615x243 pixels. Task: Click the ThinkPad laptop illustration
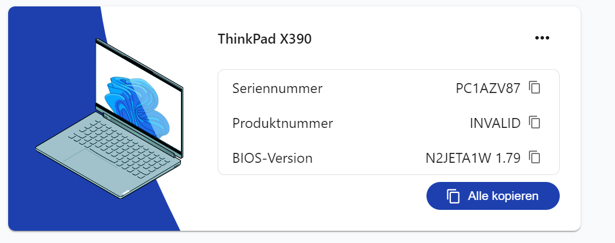coord(111,122)
